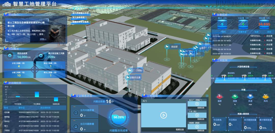Select the row for 李来全

[35, 121]
